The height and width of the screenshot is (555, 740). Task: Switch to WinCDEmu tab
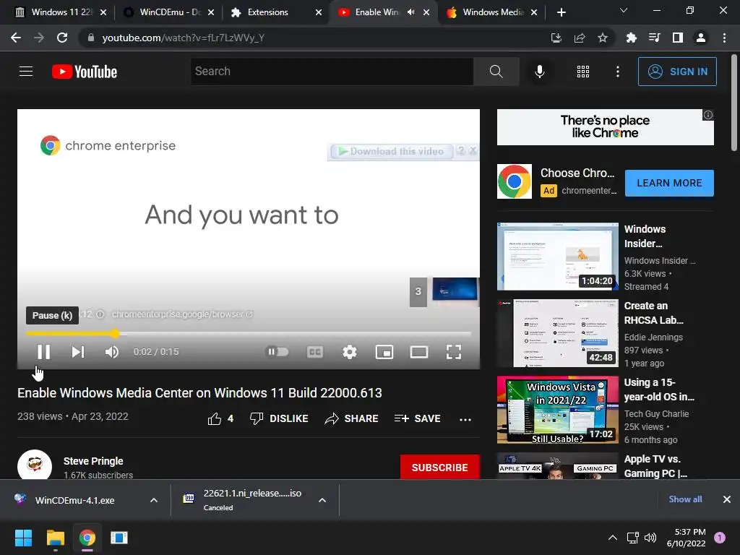pos(168,12)
